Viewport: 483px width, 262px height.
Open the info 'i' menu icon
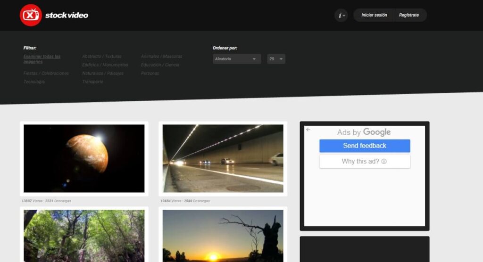coord(341,15)
